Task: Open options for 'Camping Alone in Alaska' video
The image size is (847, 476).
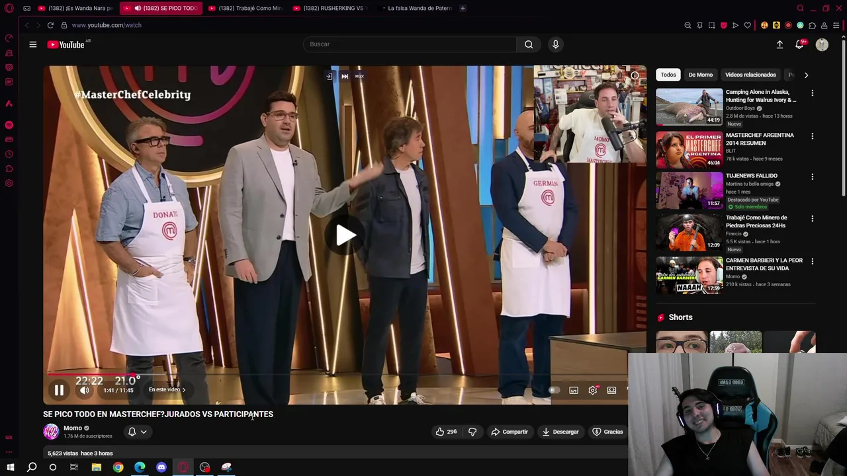Action: coord(812,93)
